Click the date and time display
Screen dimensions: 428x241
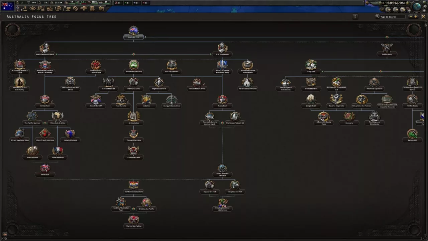[x=395, y=3]
